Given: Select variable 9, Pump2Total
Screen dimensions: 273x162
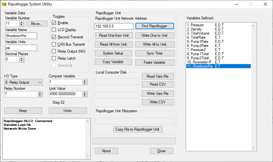Looking at the screenshot, I should [x=218, y=58].
